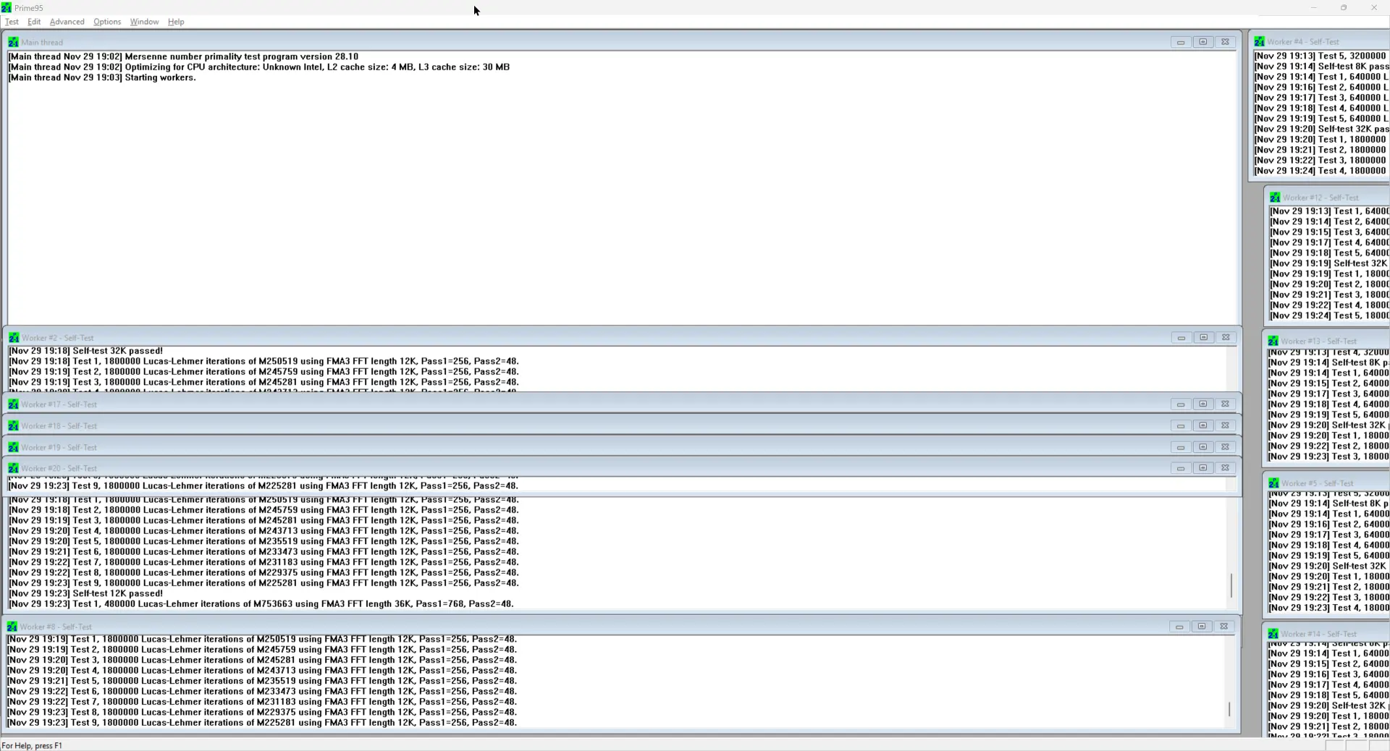Click the Worker #20 window icon
1390x751 pixels.
(x=13, y=468)
